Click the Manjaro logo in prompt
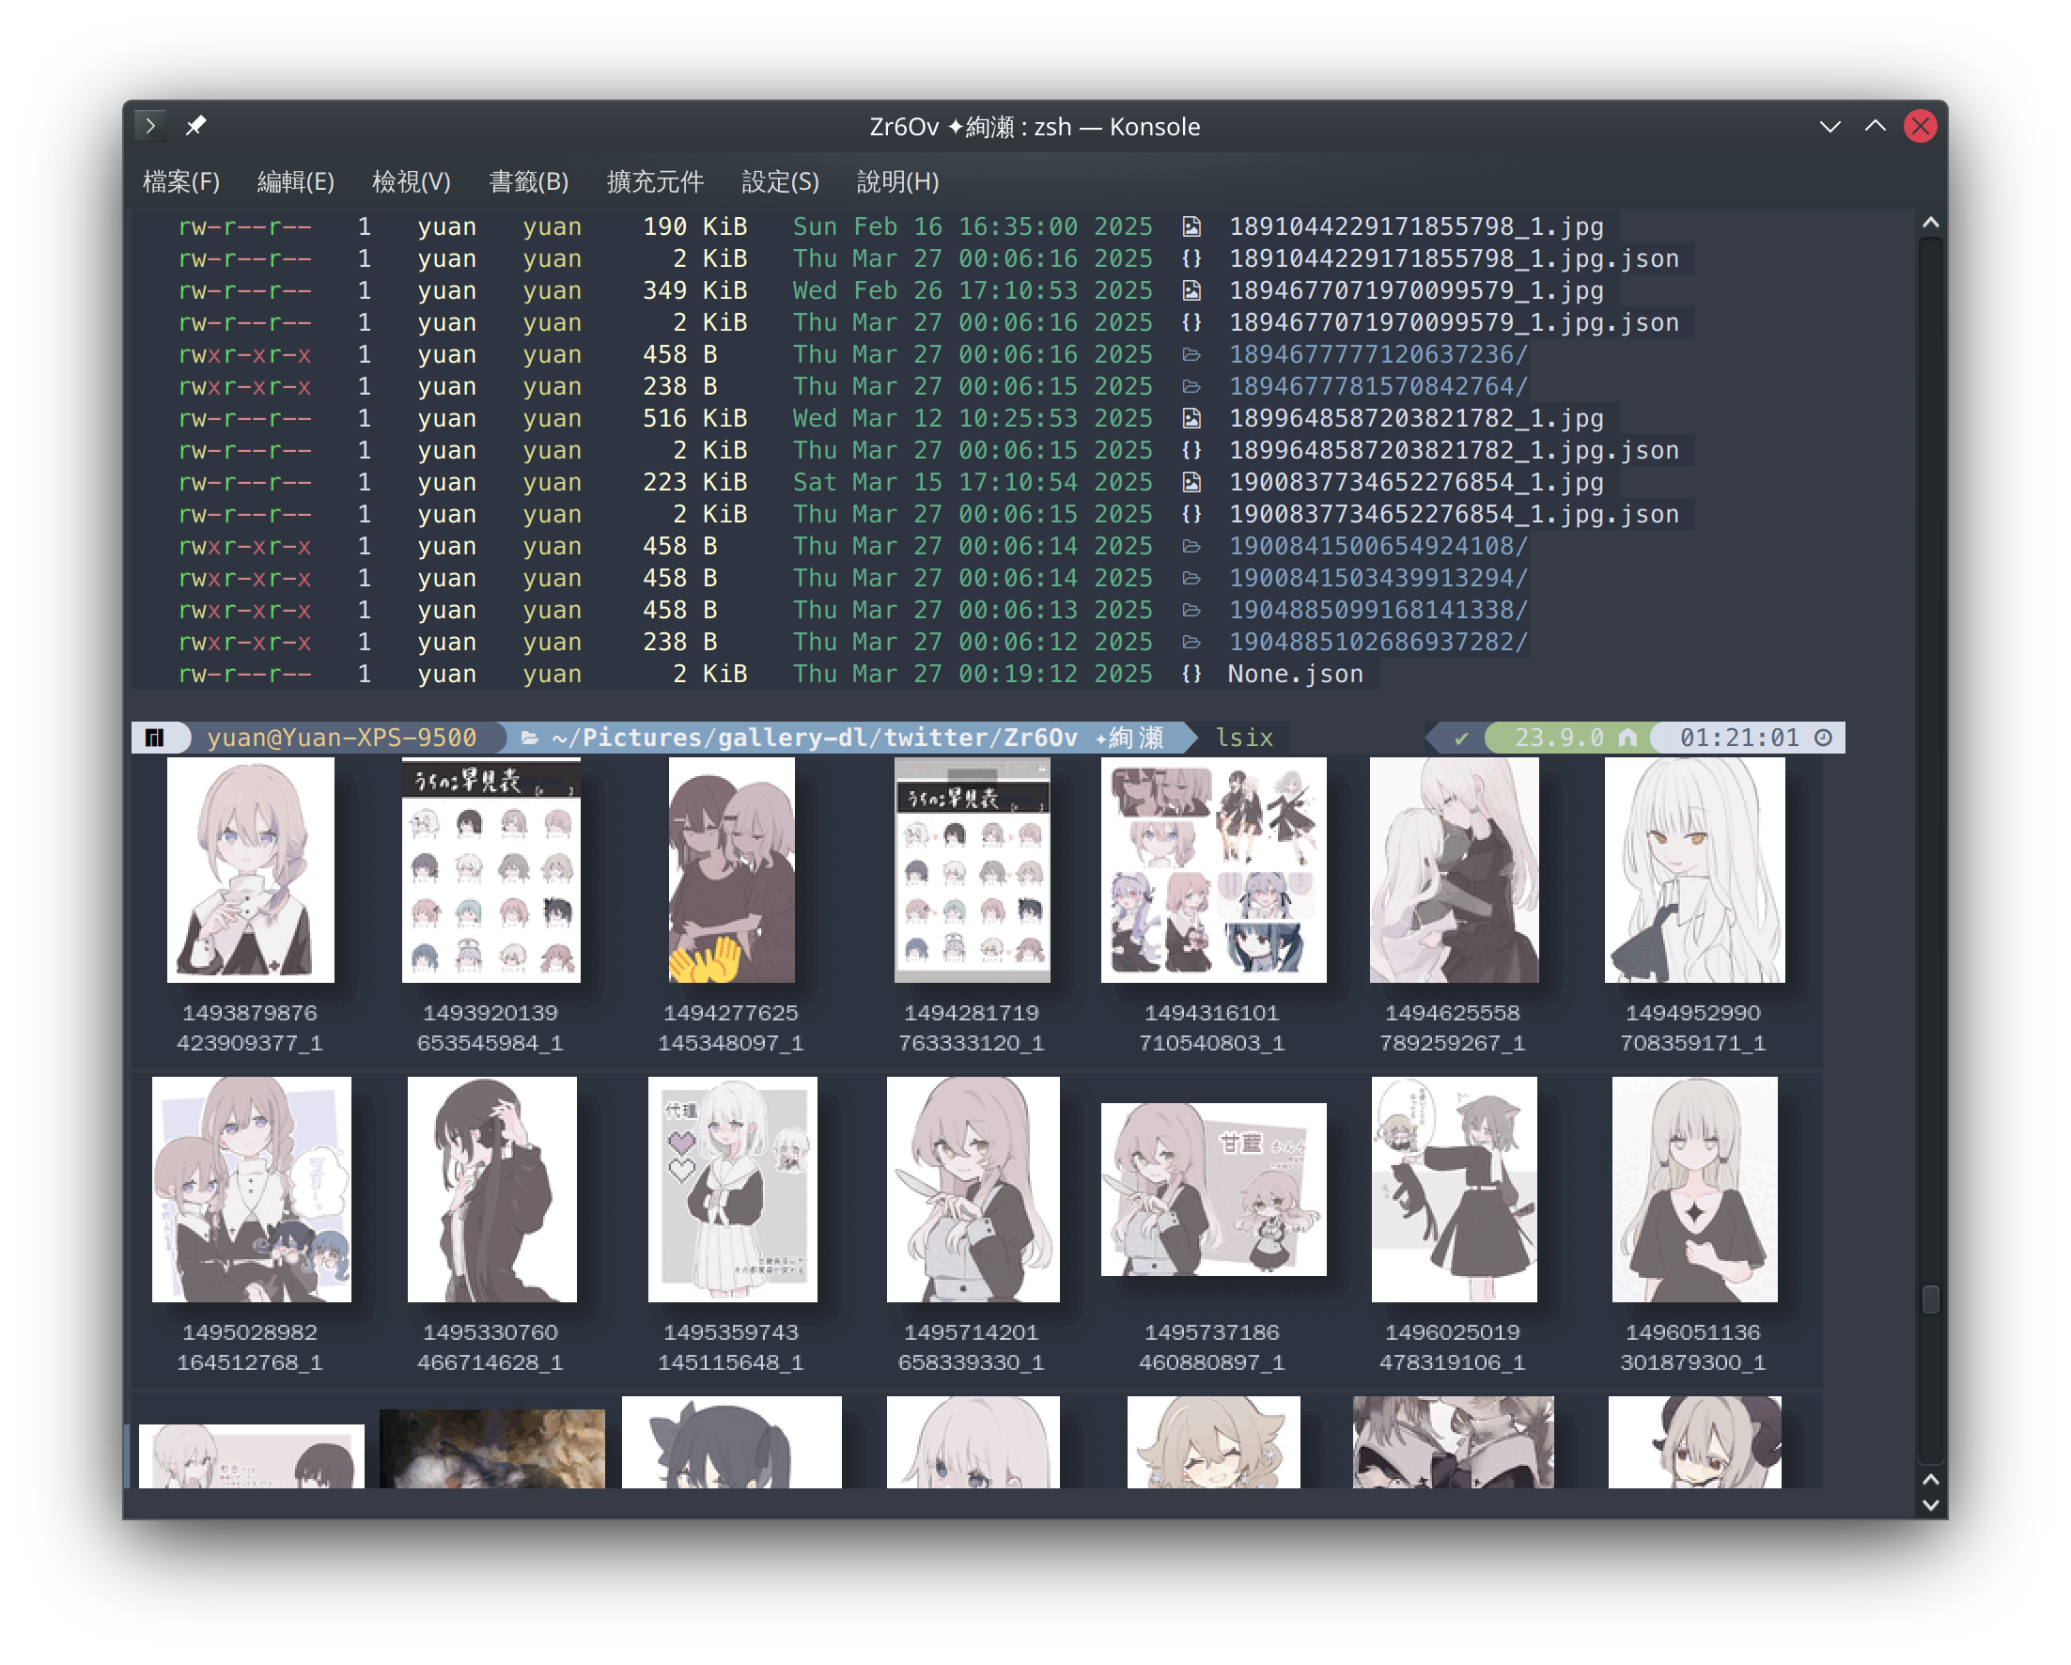2071x1665 pixels. point(155,738)
